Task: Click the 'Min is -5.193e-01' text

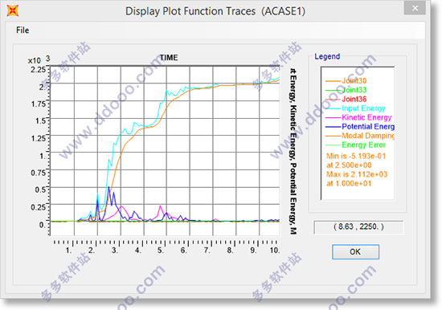Action: click(x=356, y=156)
